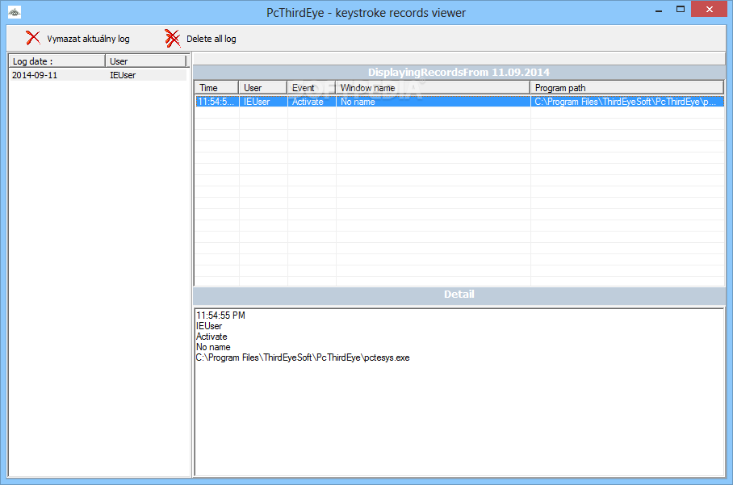Sort log list by 'Log date :' column header
This screenshot has height=485, width=733.
57,61
